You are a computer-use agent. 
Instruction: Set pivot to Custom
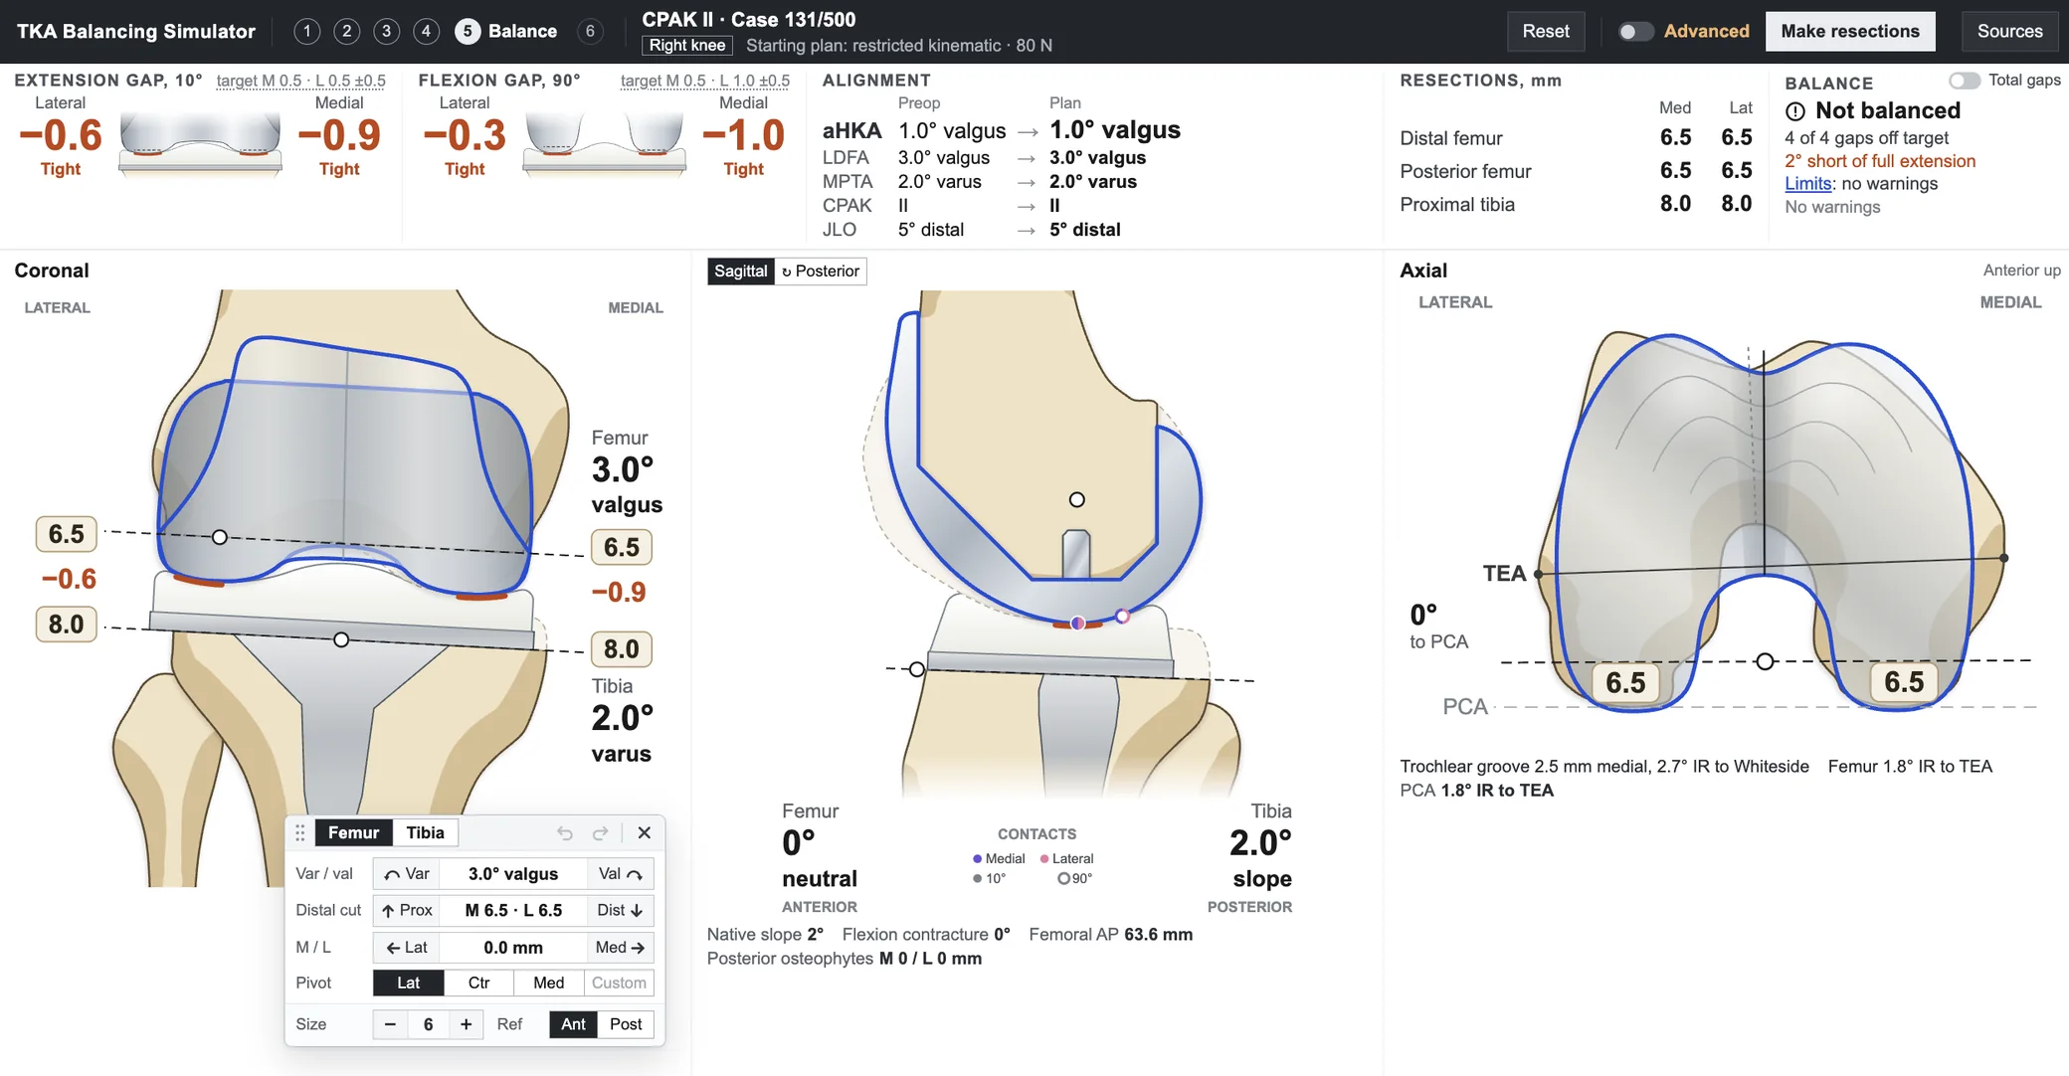(x=619, y=983)
